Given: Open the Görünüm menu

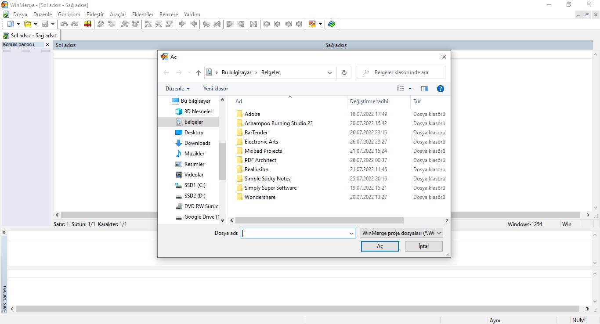Looking at the screenshot, I should 69,14.
